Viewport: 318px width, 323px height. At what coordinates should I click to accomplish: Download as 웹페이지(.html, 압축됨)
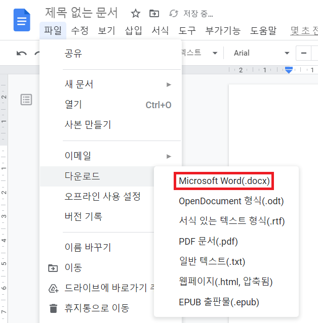(226, 282)
